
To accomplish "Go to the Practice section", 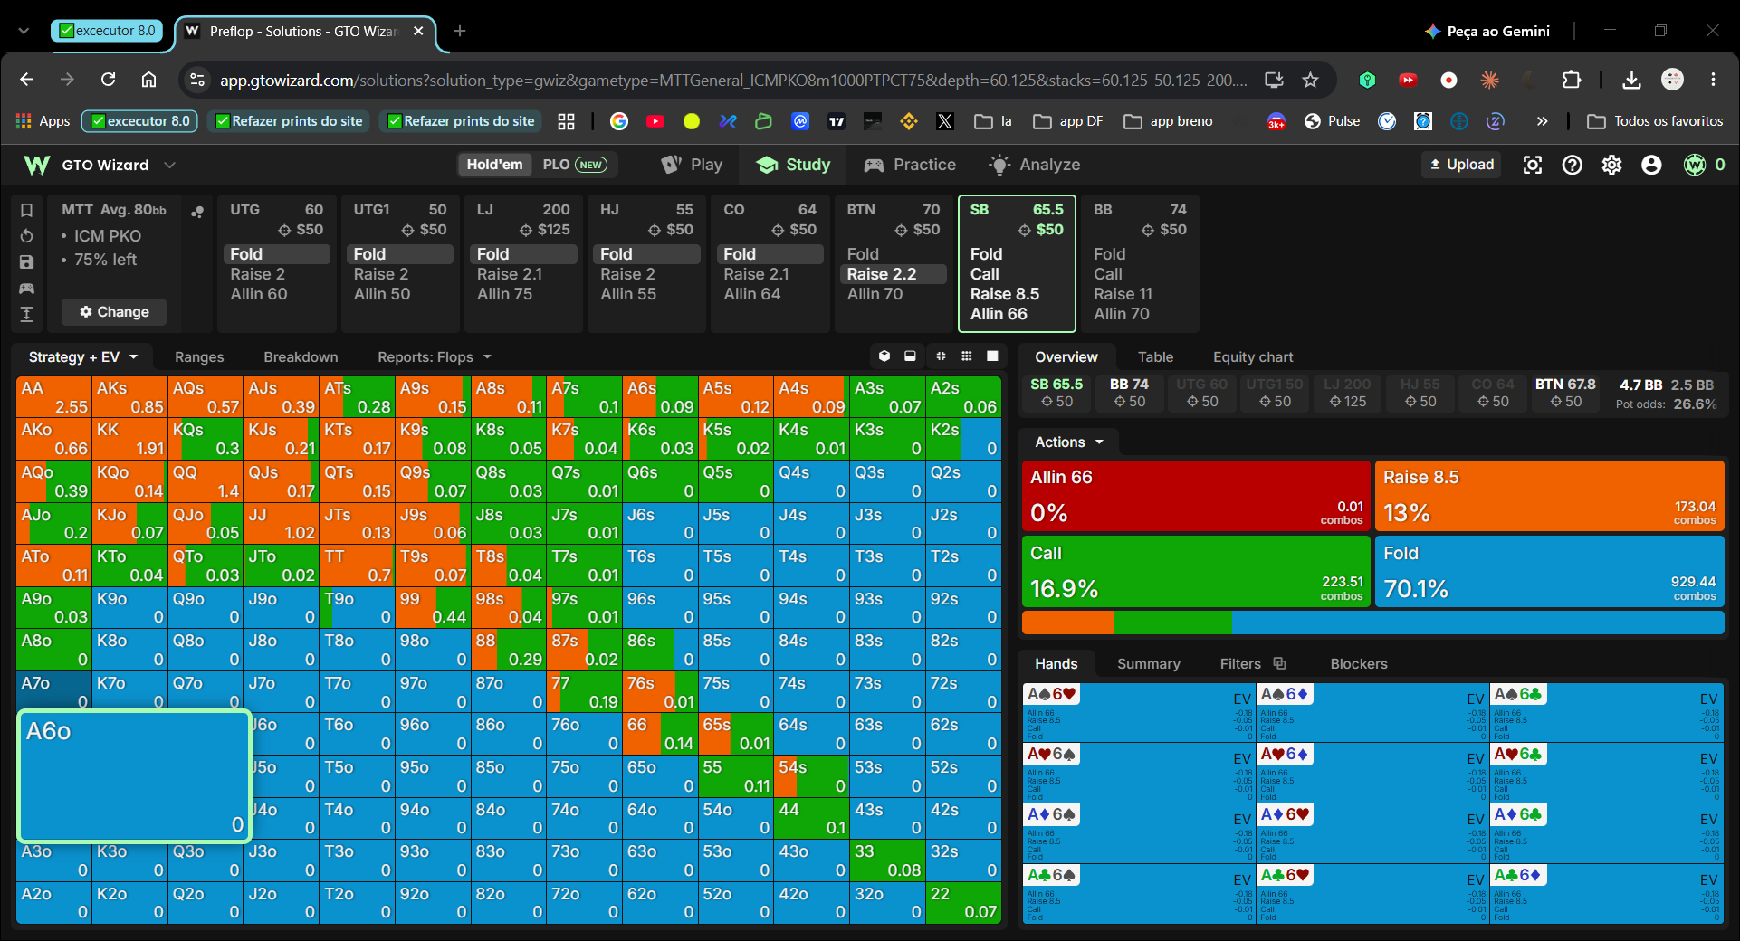I will point(910,165).
